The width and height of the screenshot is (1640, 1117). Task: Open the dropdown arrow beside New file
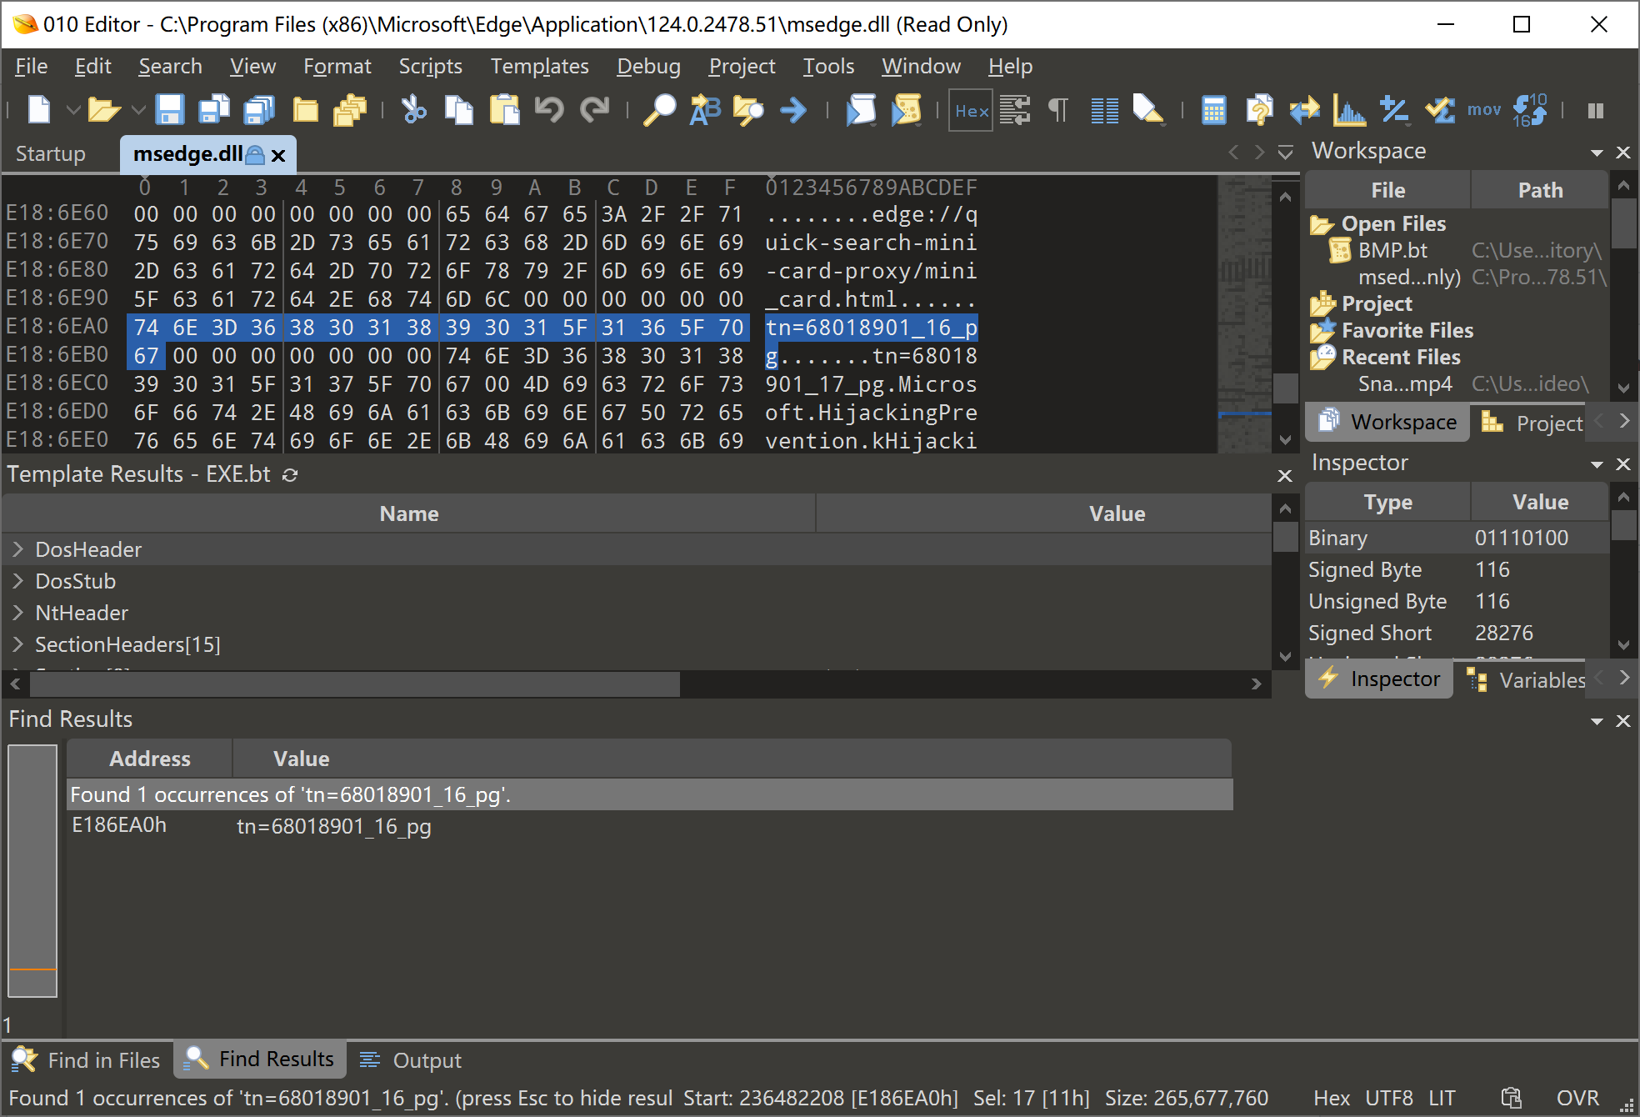tap(73, 110)
